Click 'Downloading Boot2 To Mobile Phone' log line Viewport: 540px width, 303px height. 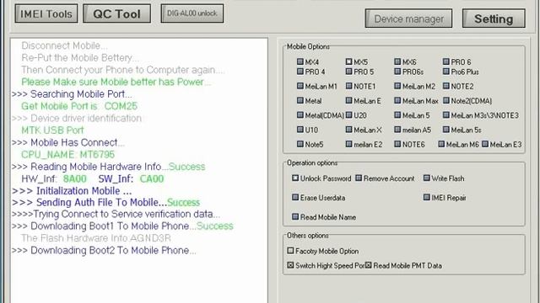104,251
